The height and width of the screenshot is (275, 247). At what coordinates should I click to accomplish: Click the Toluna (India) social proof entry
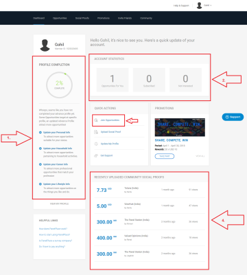pos(131,188)
